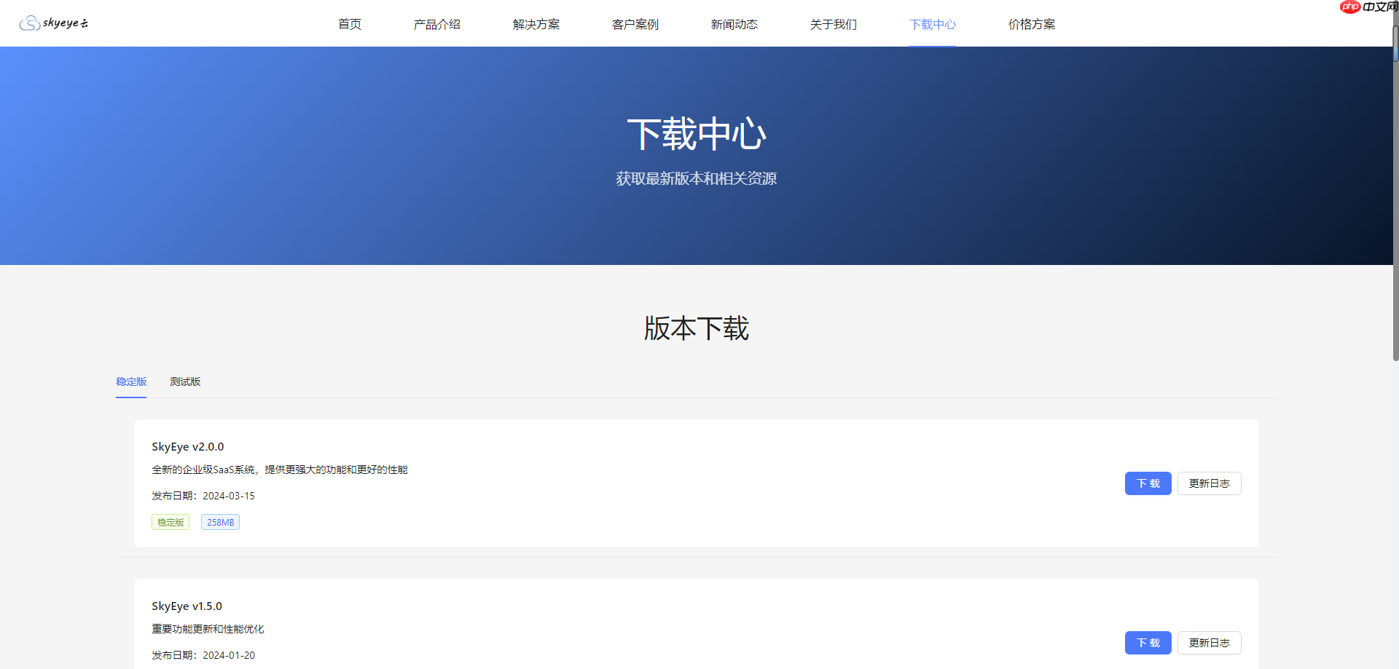Open the 关于我们 section
Viewport: 1399px width, 669px height.
pos(833,24)
